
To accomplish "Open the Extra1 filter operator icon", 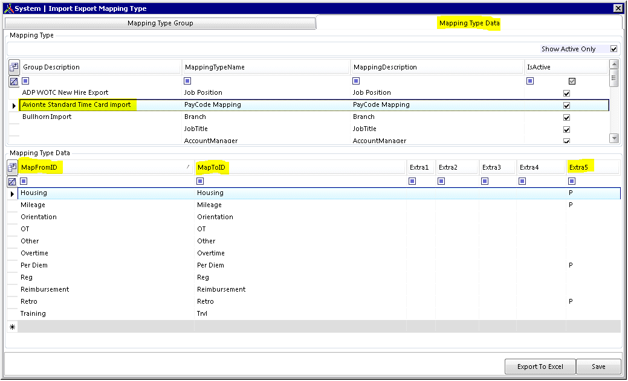I will click(413, 181).
